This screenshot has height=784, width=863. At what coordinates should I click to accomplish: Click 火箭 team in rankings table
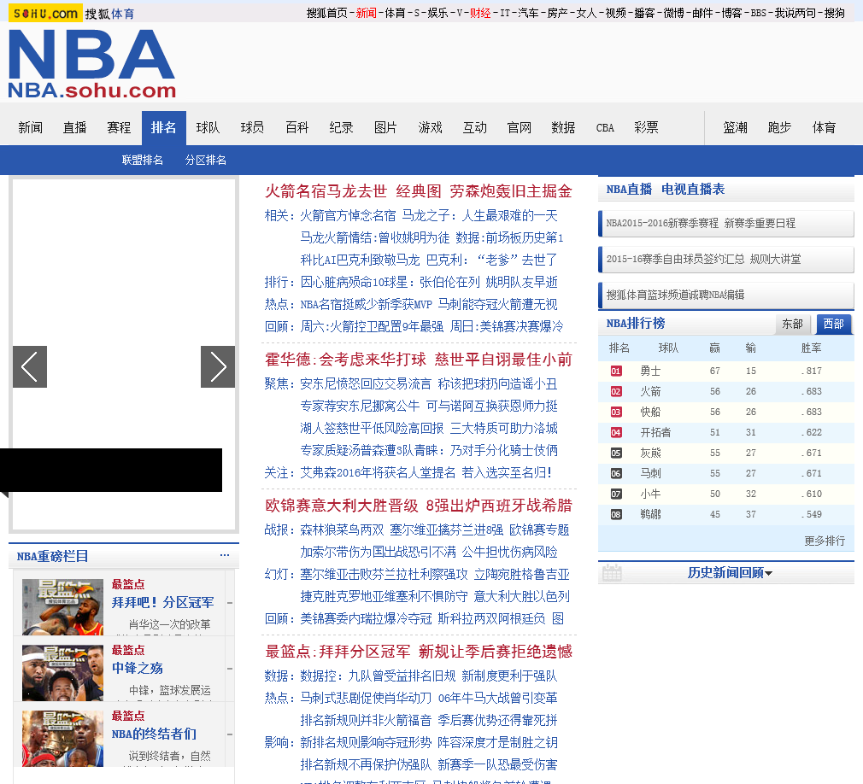tap(650, 391)
